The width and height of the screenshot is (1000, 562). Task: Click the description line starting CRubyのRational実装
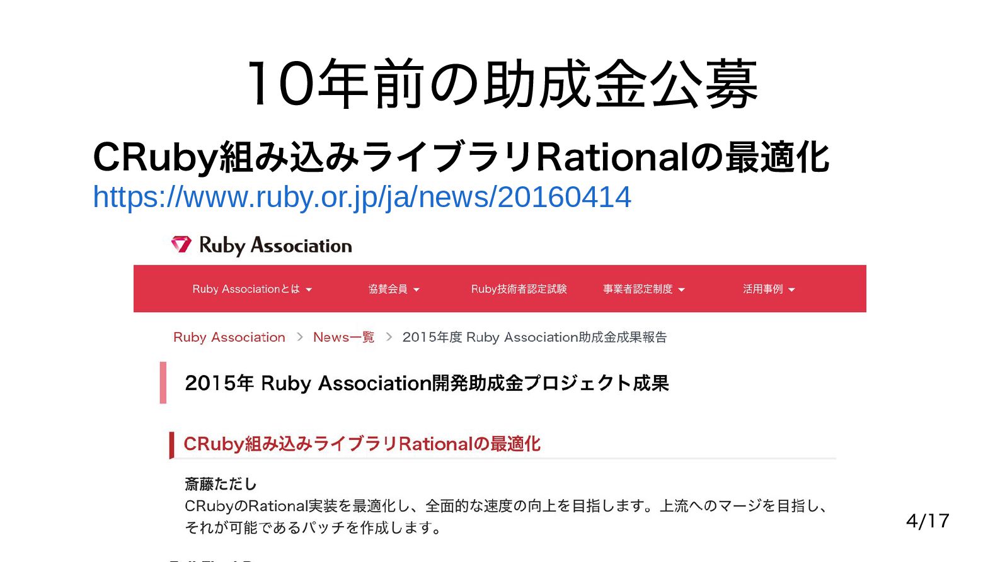click(x=506, y=506)
